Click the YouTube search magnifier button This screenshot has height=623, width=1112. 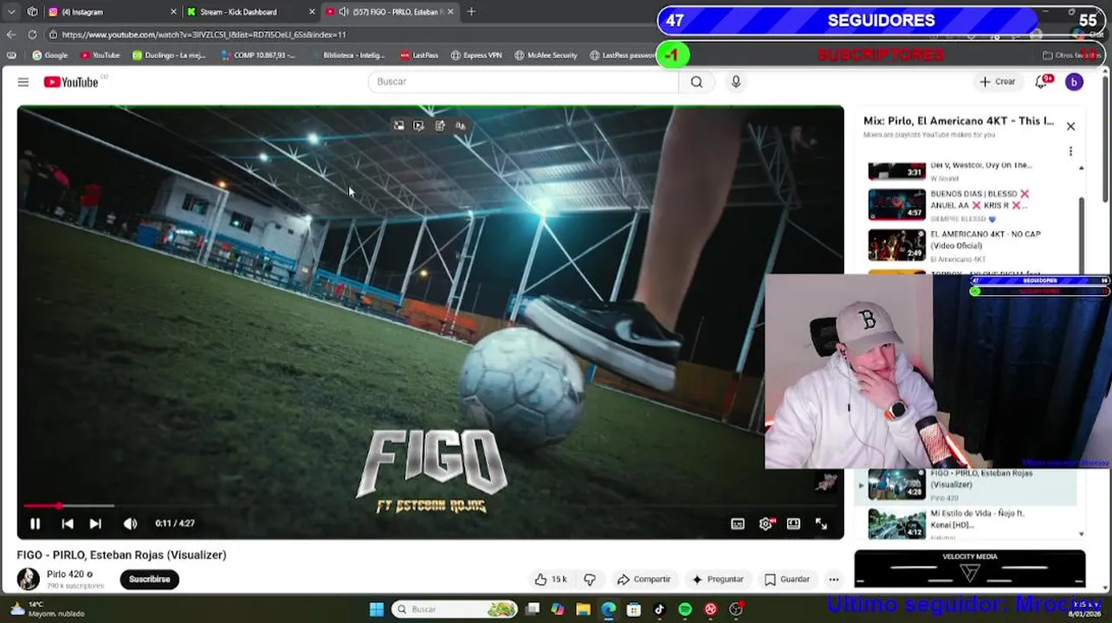point(696,81)
